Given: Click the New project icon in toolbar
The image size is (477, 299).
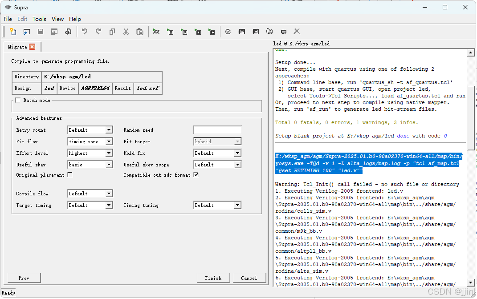Looking at the screenshot, I should pyautogui.click(x=13, y=31).
